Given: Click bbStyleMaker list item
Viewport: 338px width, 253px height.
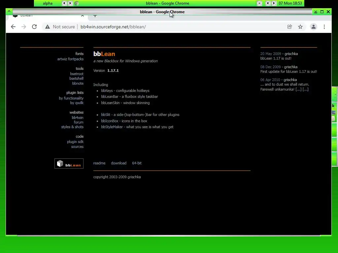Looking at the screenshot, I should [x=137, y=127].
